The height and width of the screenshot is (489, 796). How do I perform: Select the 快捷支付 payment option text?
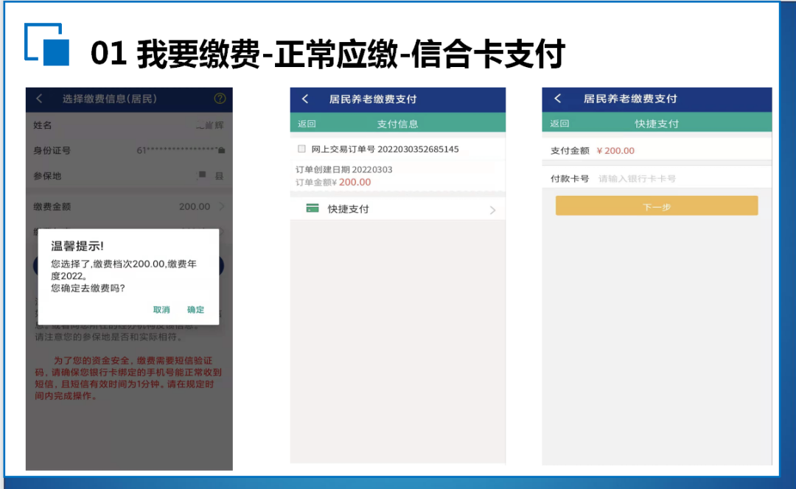pyautogui.click(x=348, y=209)
